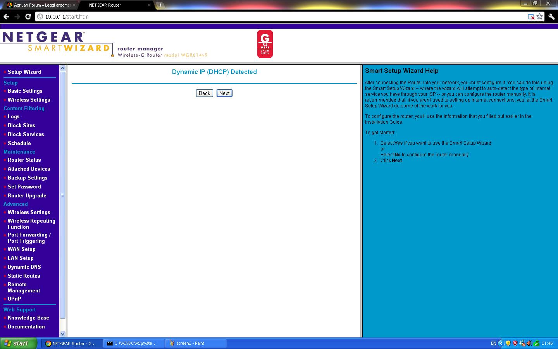558x349 pixels.
Task: Click the EN language indicator in tray
Action: (x=493, y=343)
